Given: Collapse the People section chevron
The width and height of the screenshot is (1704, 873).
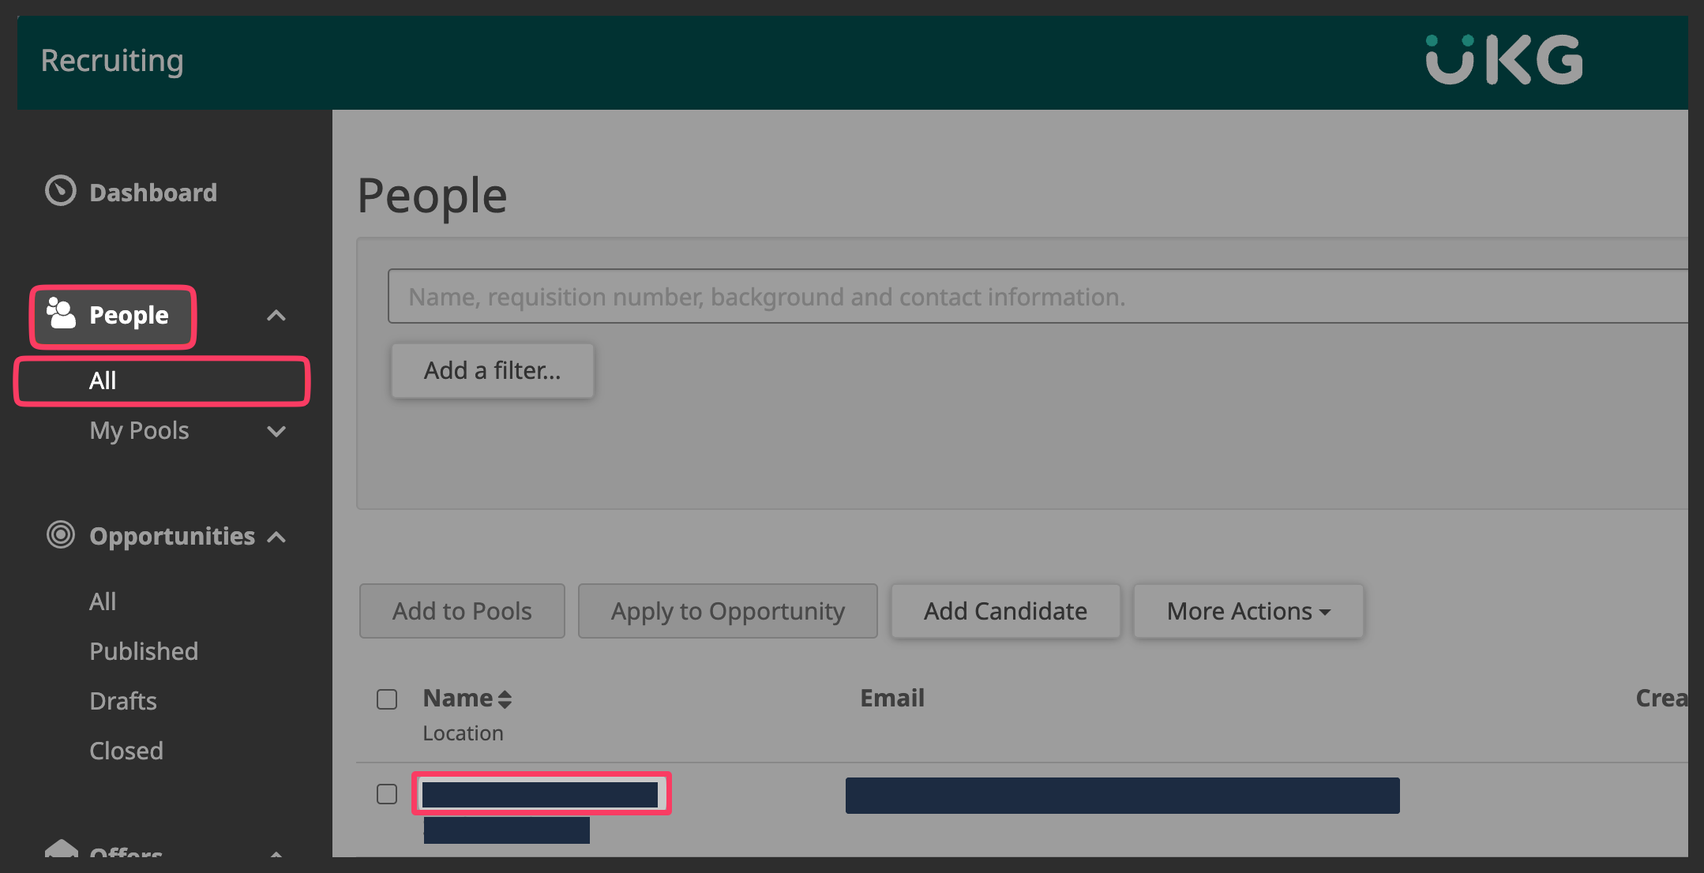Looking at the screenshot, I should click(x=276, y=316).
